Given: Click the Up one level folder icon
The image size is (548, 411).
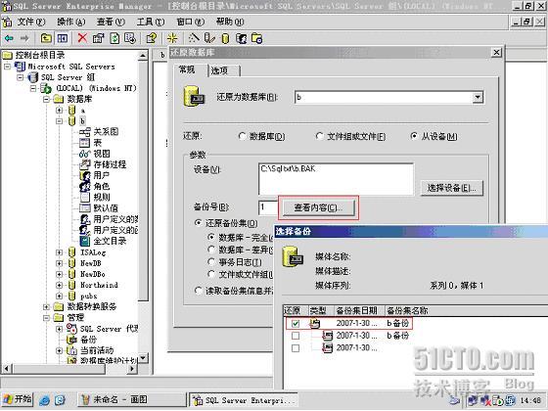Looking at the screenshot, I should [46, 38].
